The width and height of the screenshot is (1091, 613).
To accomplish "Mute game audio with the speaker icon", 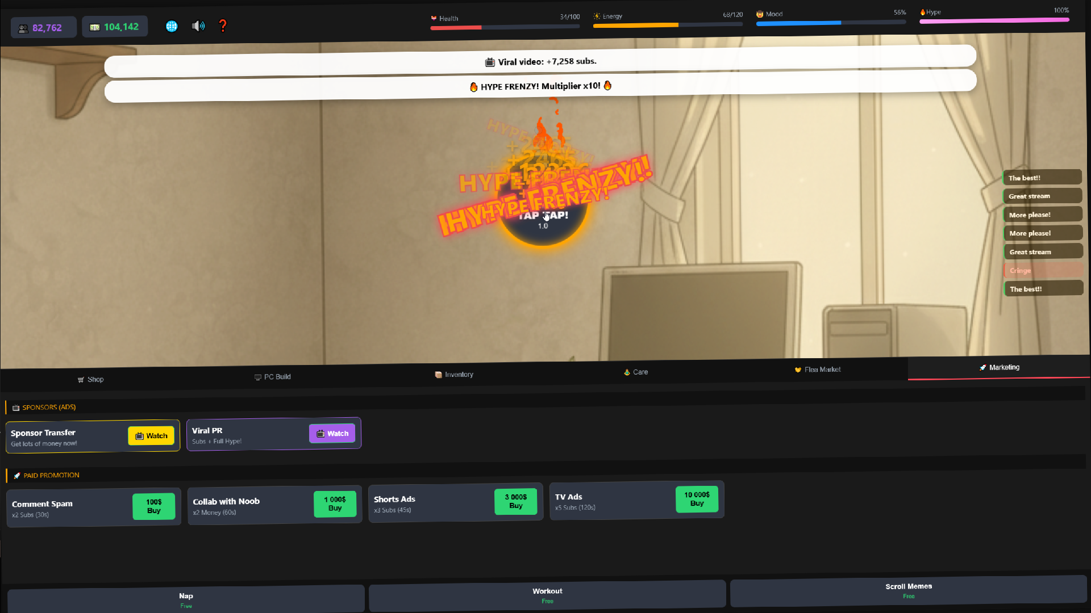I will [x=198, y=26].
